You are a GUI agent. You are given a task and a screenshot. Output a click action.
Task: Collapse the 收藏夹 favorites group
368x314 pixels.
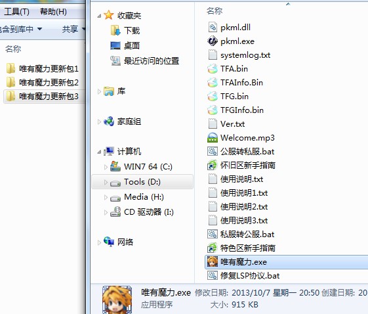(x=99, y=16)
